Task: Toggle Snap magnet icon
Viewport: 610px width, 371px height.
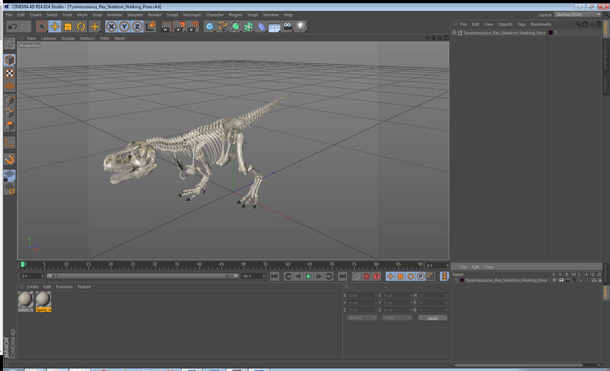Action: tap(9, 159)
